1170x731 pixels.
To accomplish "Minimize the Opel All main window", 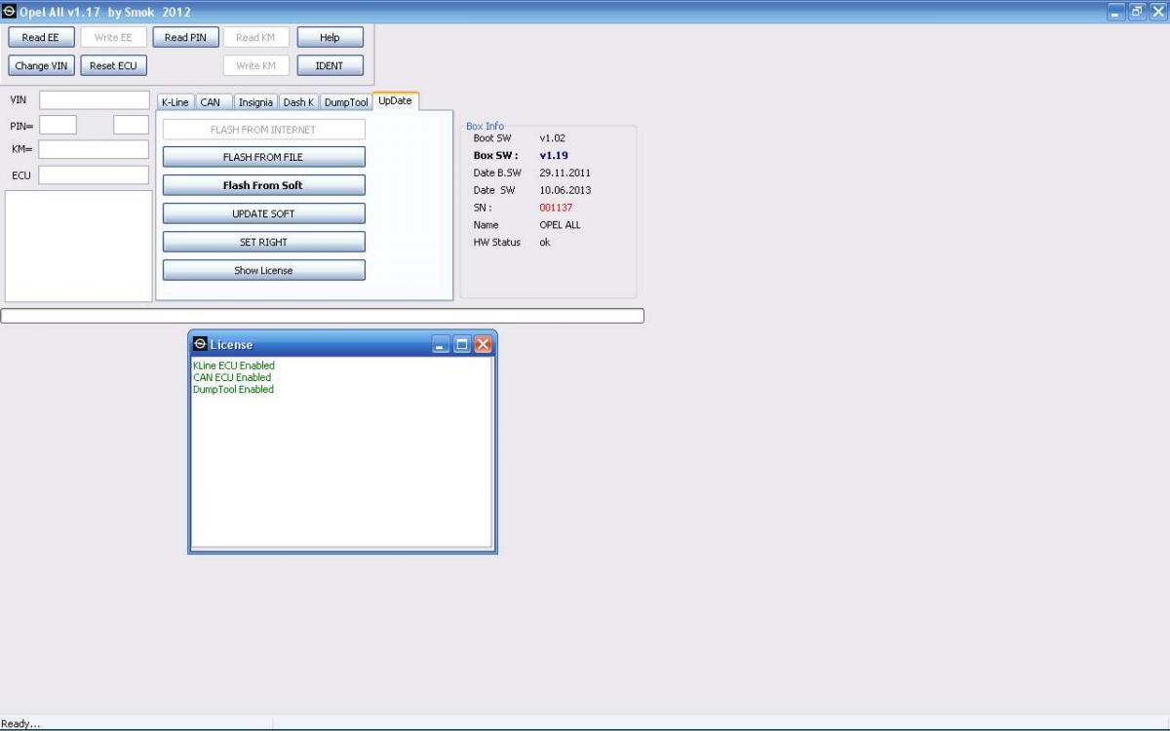I will (x=1116, y=12).
